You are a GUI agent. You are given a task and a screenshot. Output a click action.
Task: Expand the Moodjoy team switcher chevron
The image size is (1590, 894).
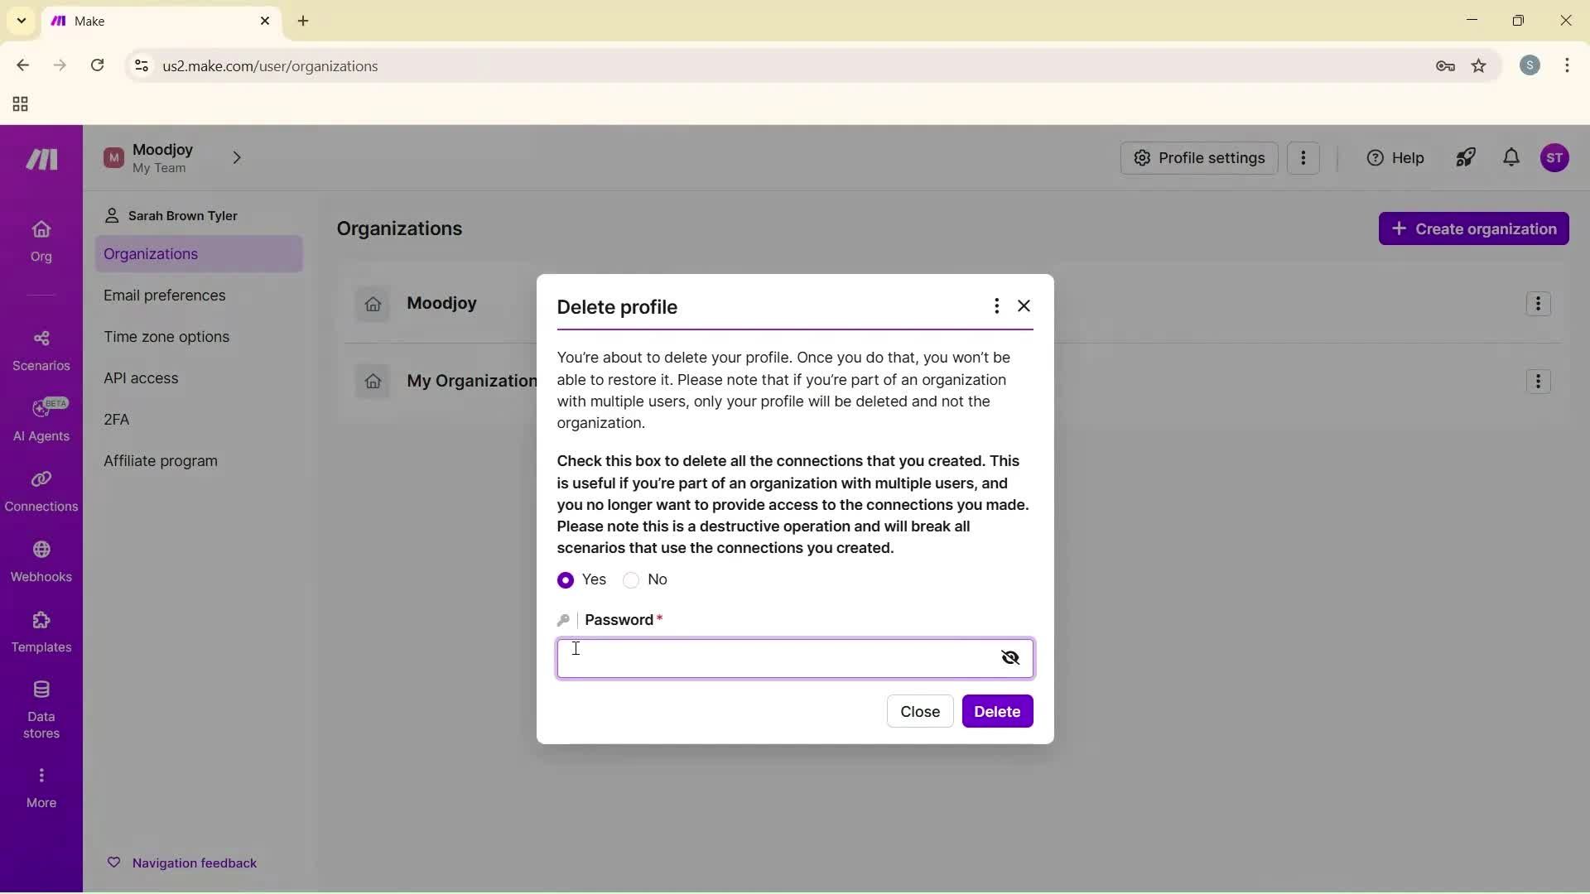(237, 158)
